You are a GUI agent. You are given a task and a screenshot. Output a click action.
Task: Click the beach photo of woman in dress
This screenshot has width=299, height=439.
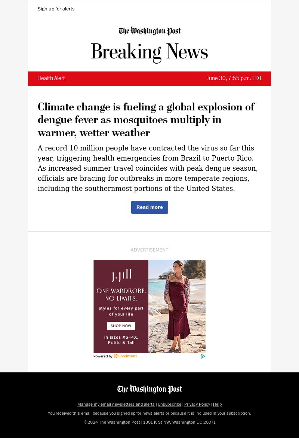click(177, 306)
